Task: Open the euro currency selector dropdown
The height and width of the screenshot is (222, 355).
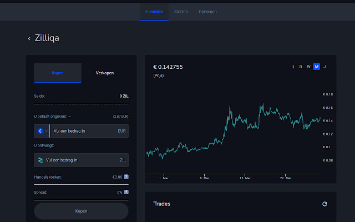Action: coord(42,131)
